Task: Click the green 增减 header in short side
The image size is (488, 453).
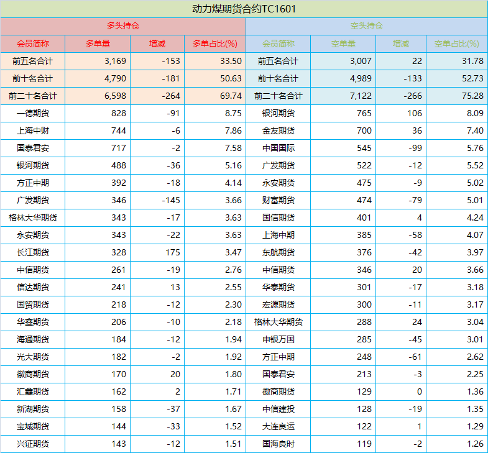Action: [401, 43]
